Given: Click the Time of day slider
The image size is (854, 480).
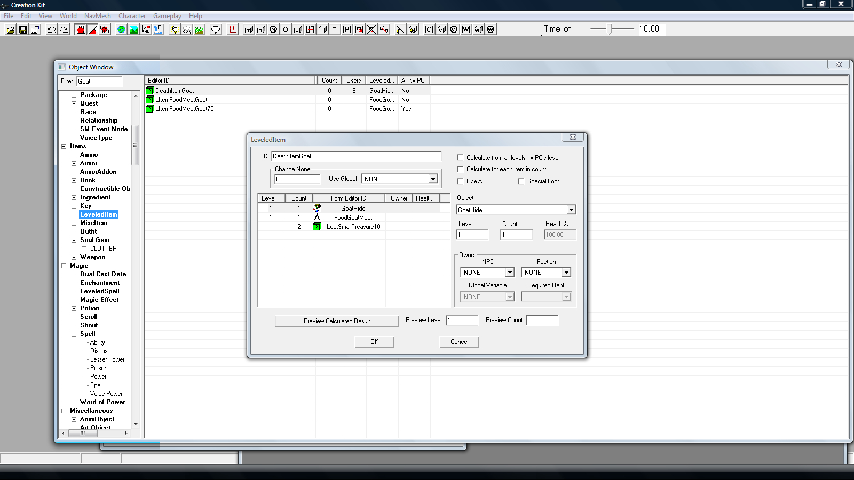Looking at the screenshot, I should coord(612,29).
